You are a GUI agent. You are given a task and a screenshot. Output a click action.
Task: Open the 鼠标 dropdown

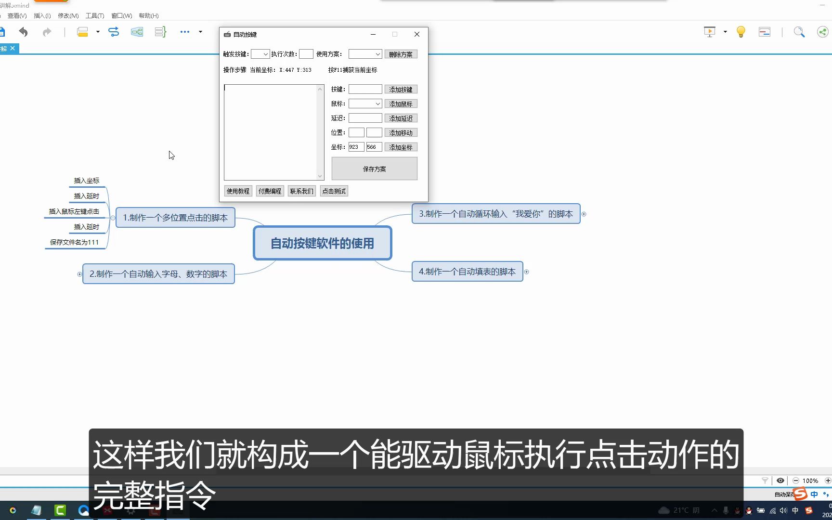click(x=365, y=104)
